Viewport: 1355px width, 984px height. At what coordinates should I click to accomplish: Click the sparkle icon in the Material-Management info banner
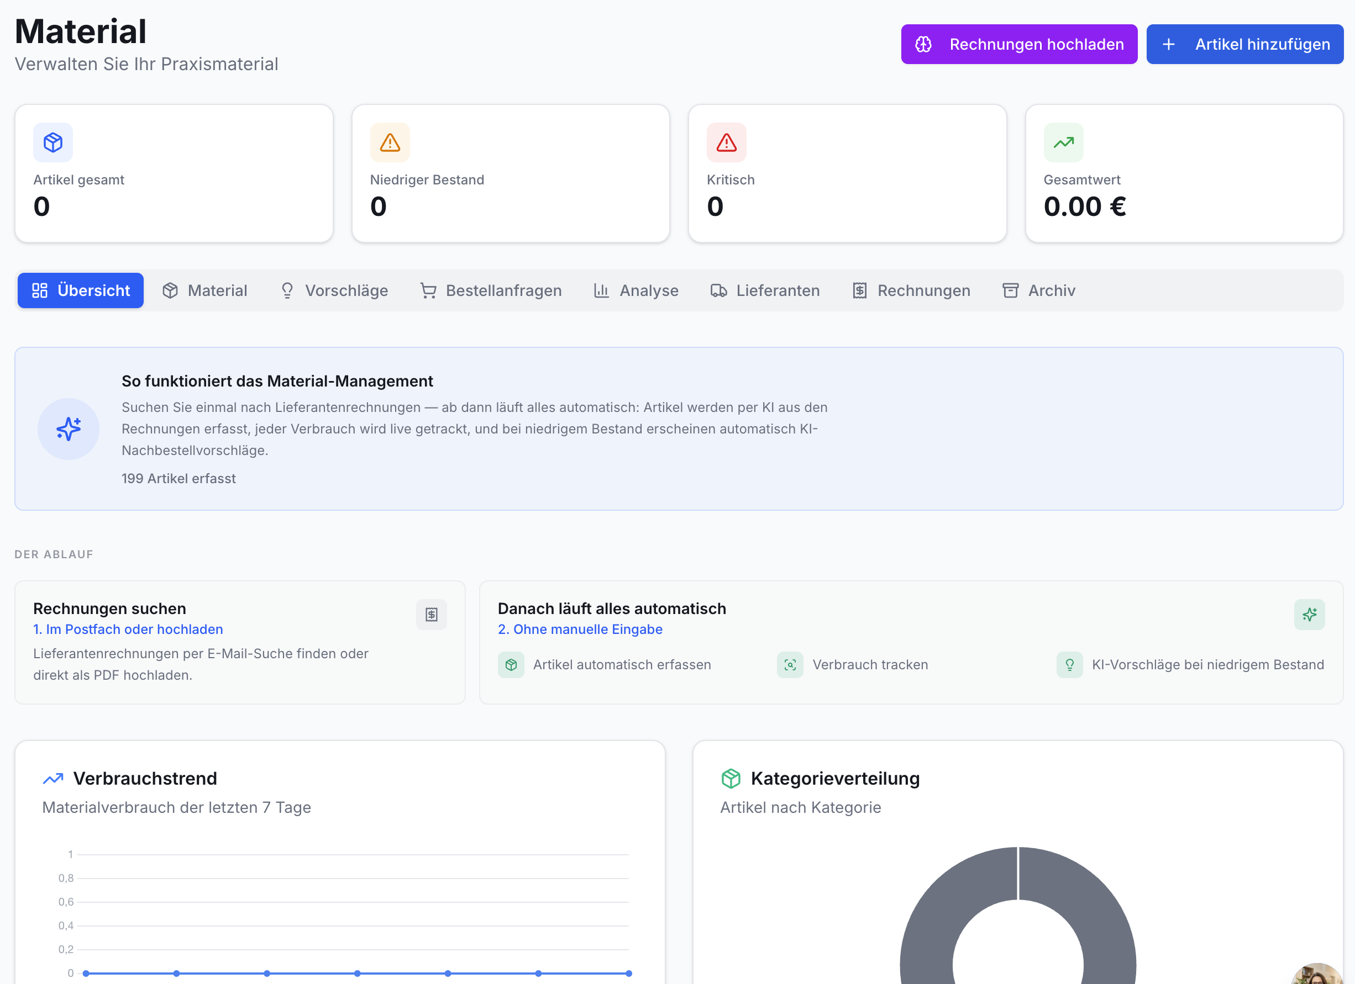coord(68,428)
